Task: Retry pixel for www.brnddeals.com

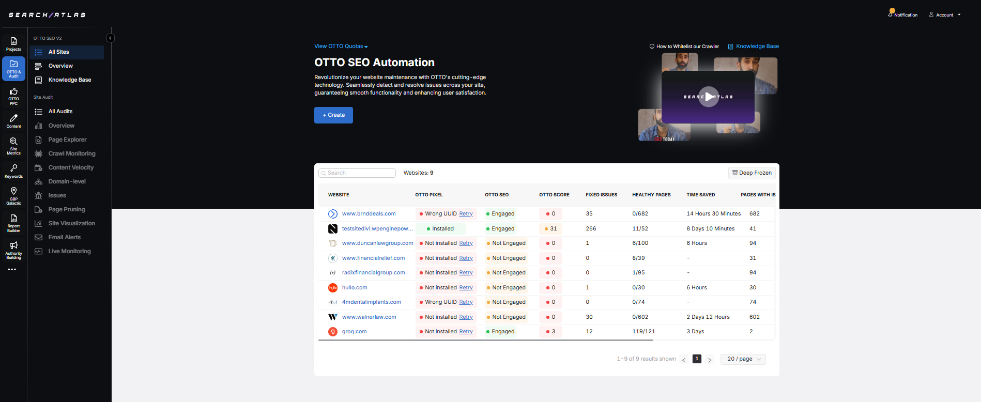Action: pyautogui.click(x=466, y=214)
